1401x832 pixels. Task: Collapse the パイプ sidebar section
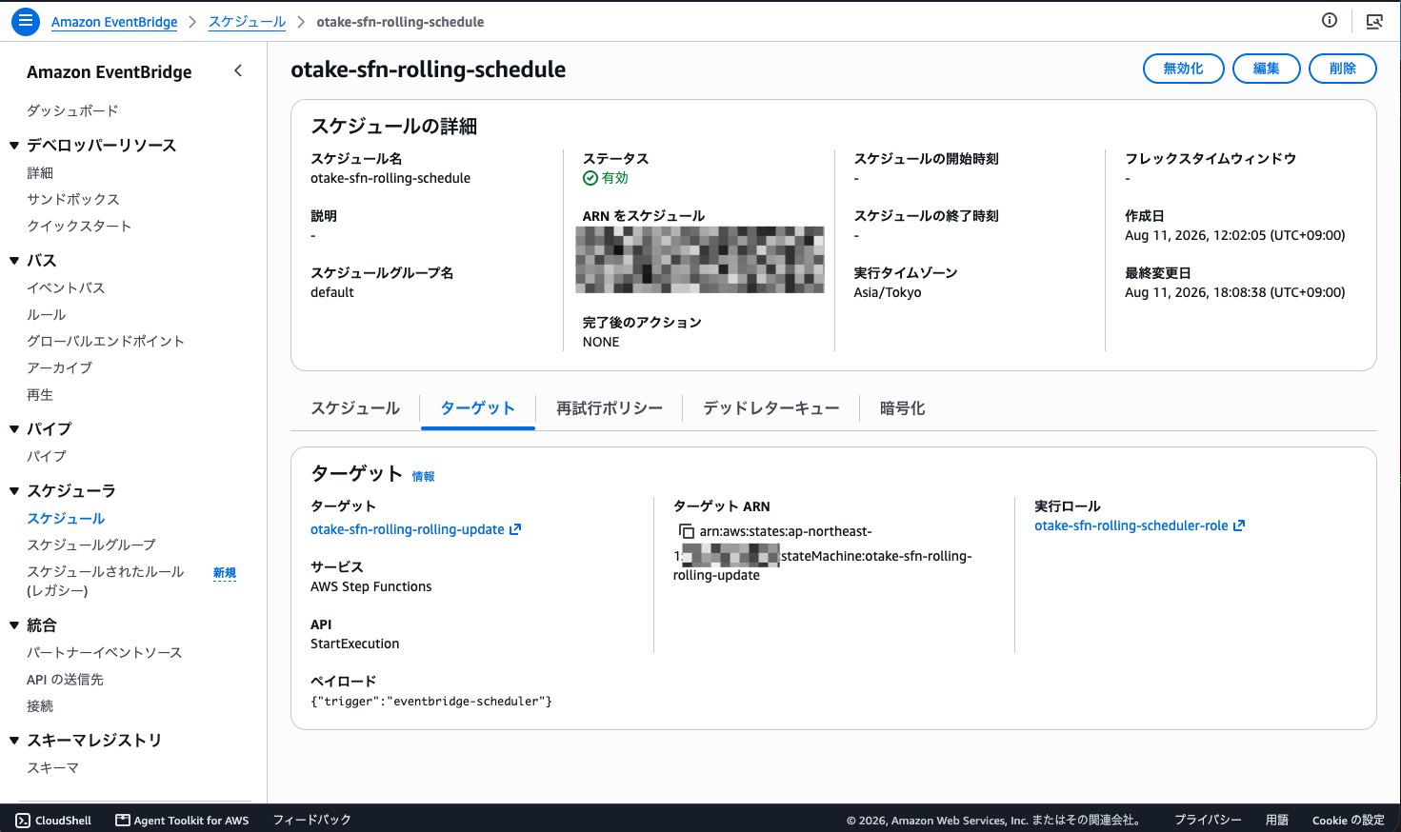[x=14, y=428]
